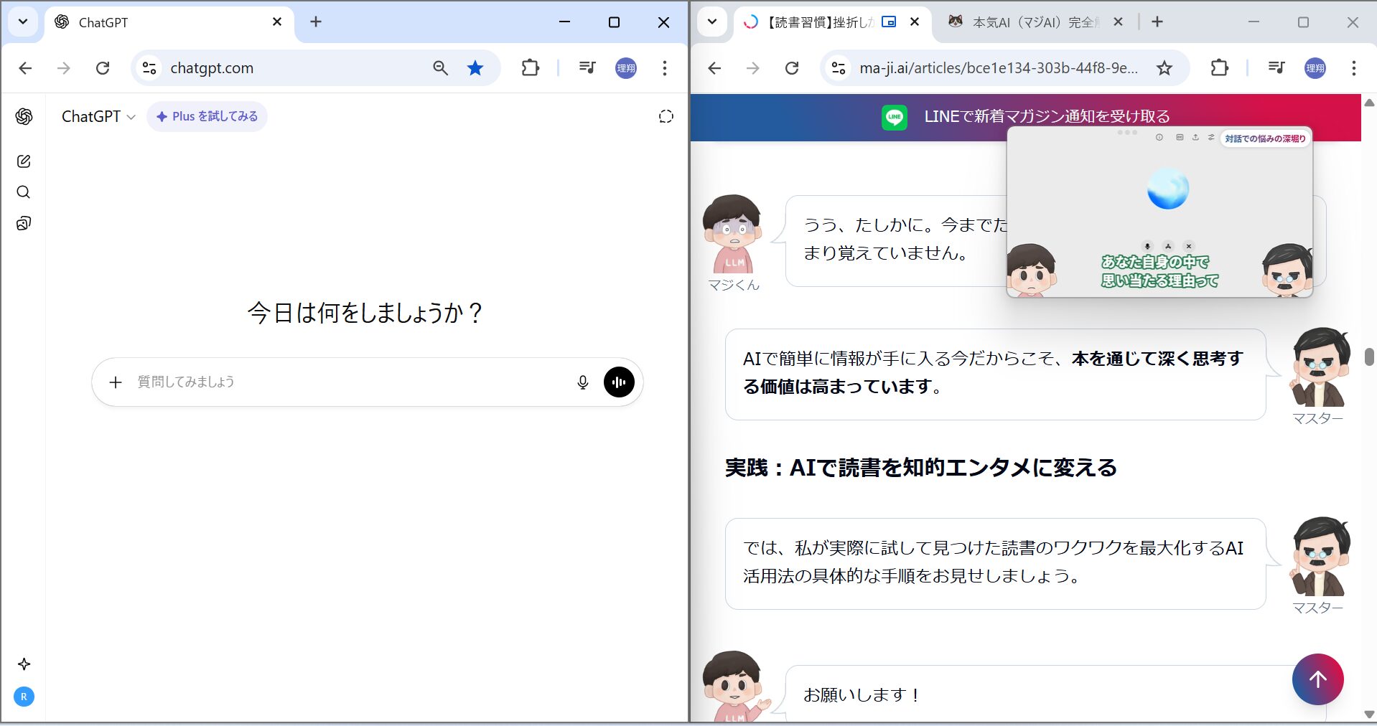Open search chats in ChatGPT sidebar
The width and height of the screenshot is (1377, 726).
(x=24, y=192)
